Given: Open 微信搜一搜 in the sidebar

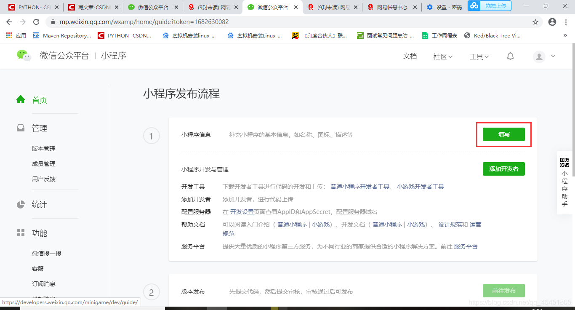Looking at the screenshot, I should [x=47, y=254].
